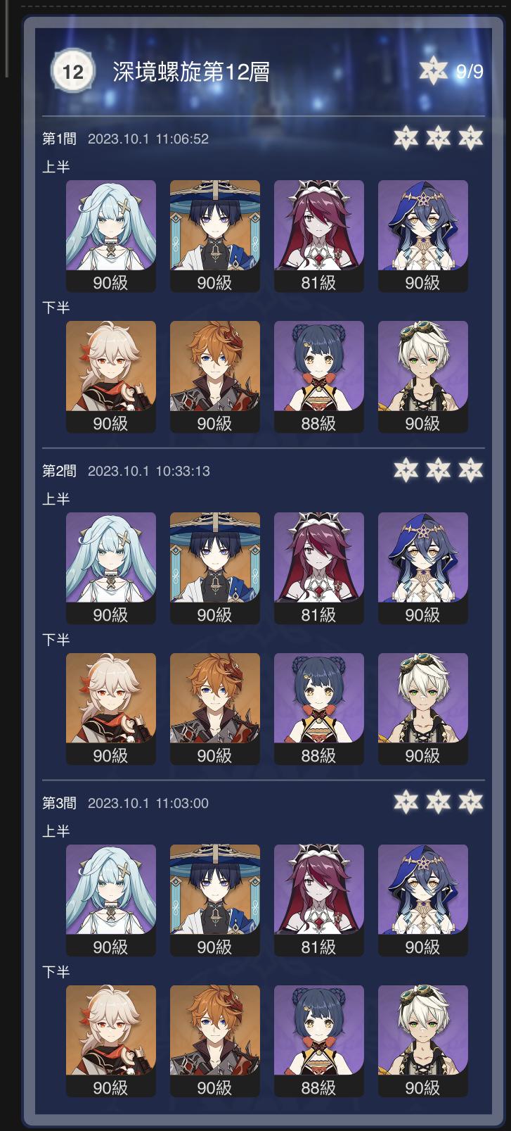The image size is (511, 1131).
Task: Click the 9/9 star total icon
Action: (434, 70)
